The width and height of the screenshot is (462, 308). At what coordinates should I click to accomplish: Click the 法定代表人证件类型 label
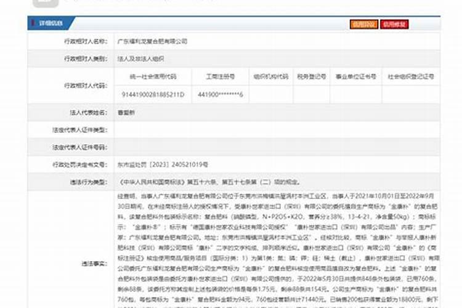click(80, 130)
